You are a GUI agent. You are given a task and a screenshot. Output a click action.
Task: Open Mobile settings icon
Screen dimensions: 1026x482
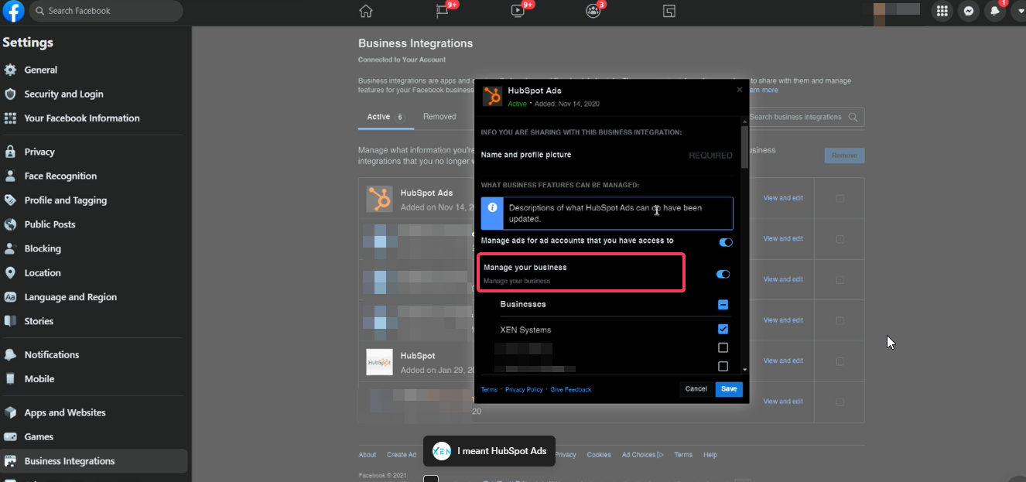[x=10, y=379]
